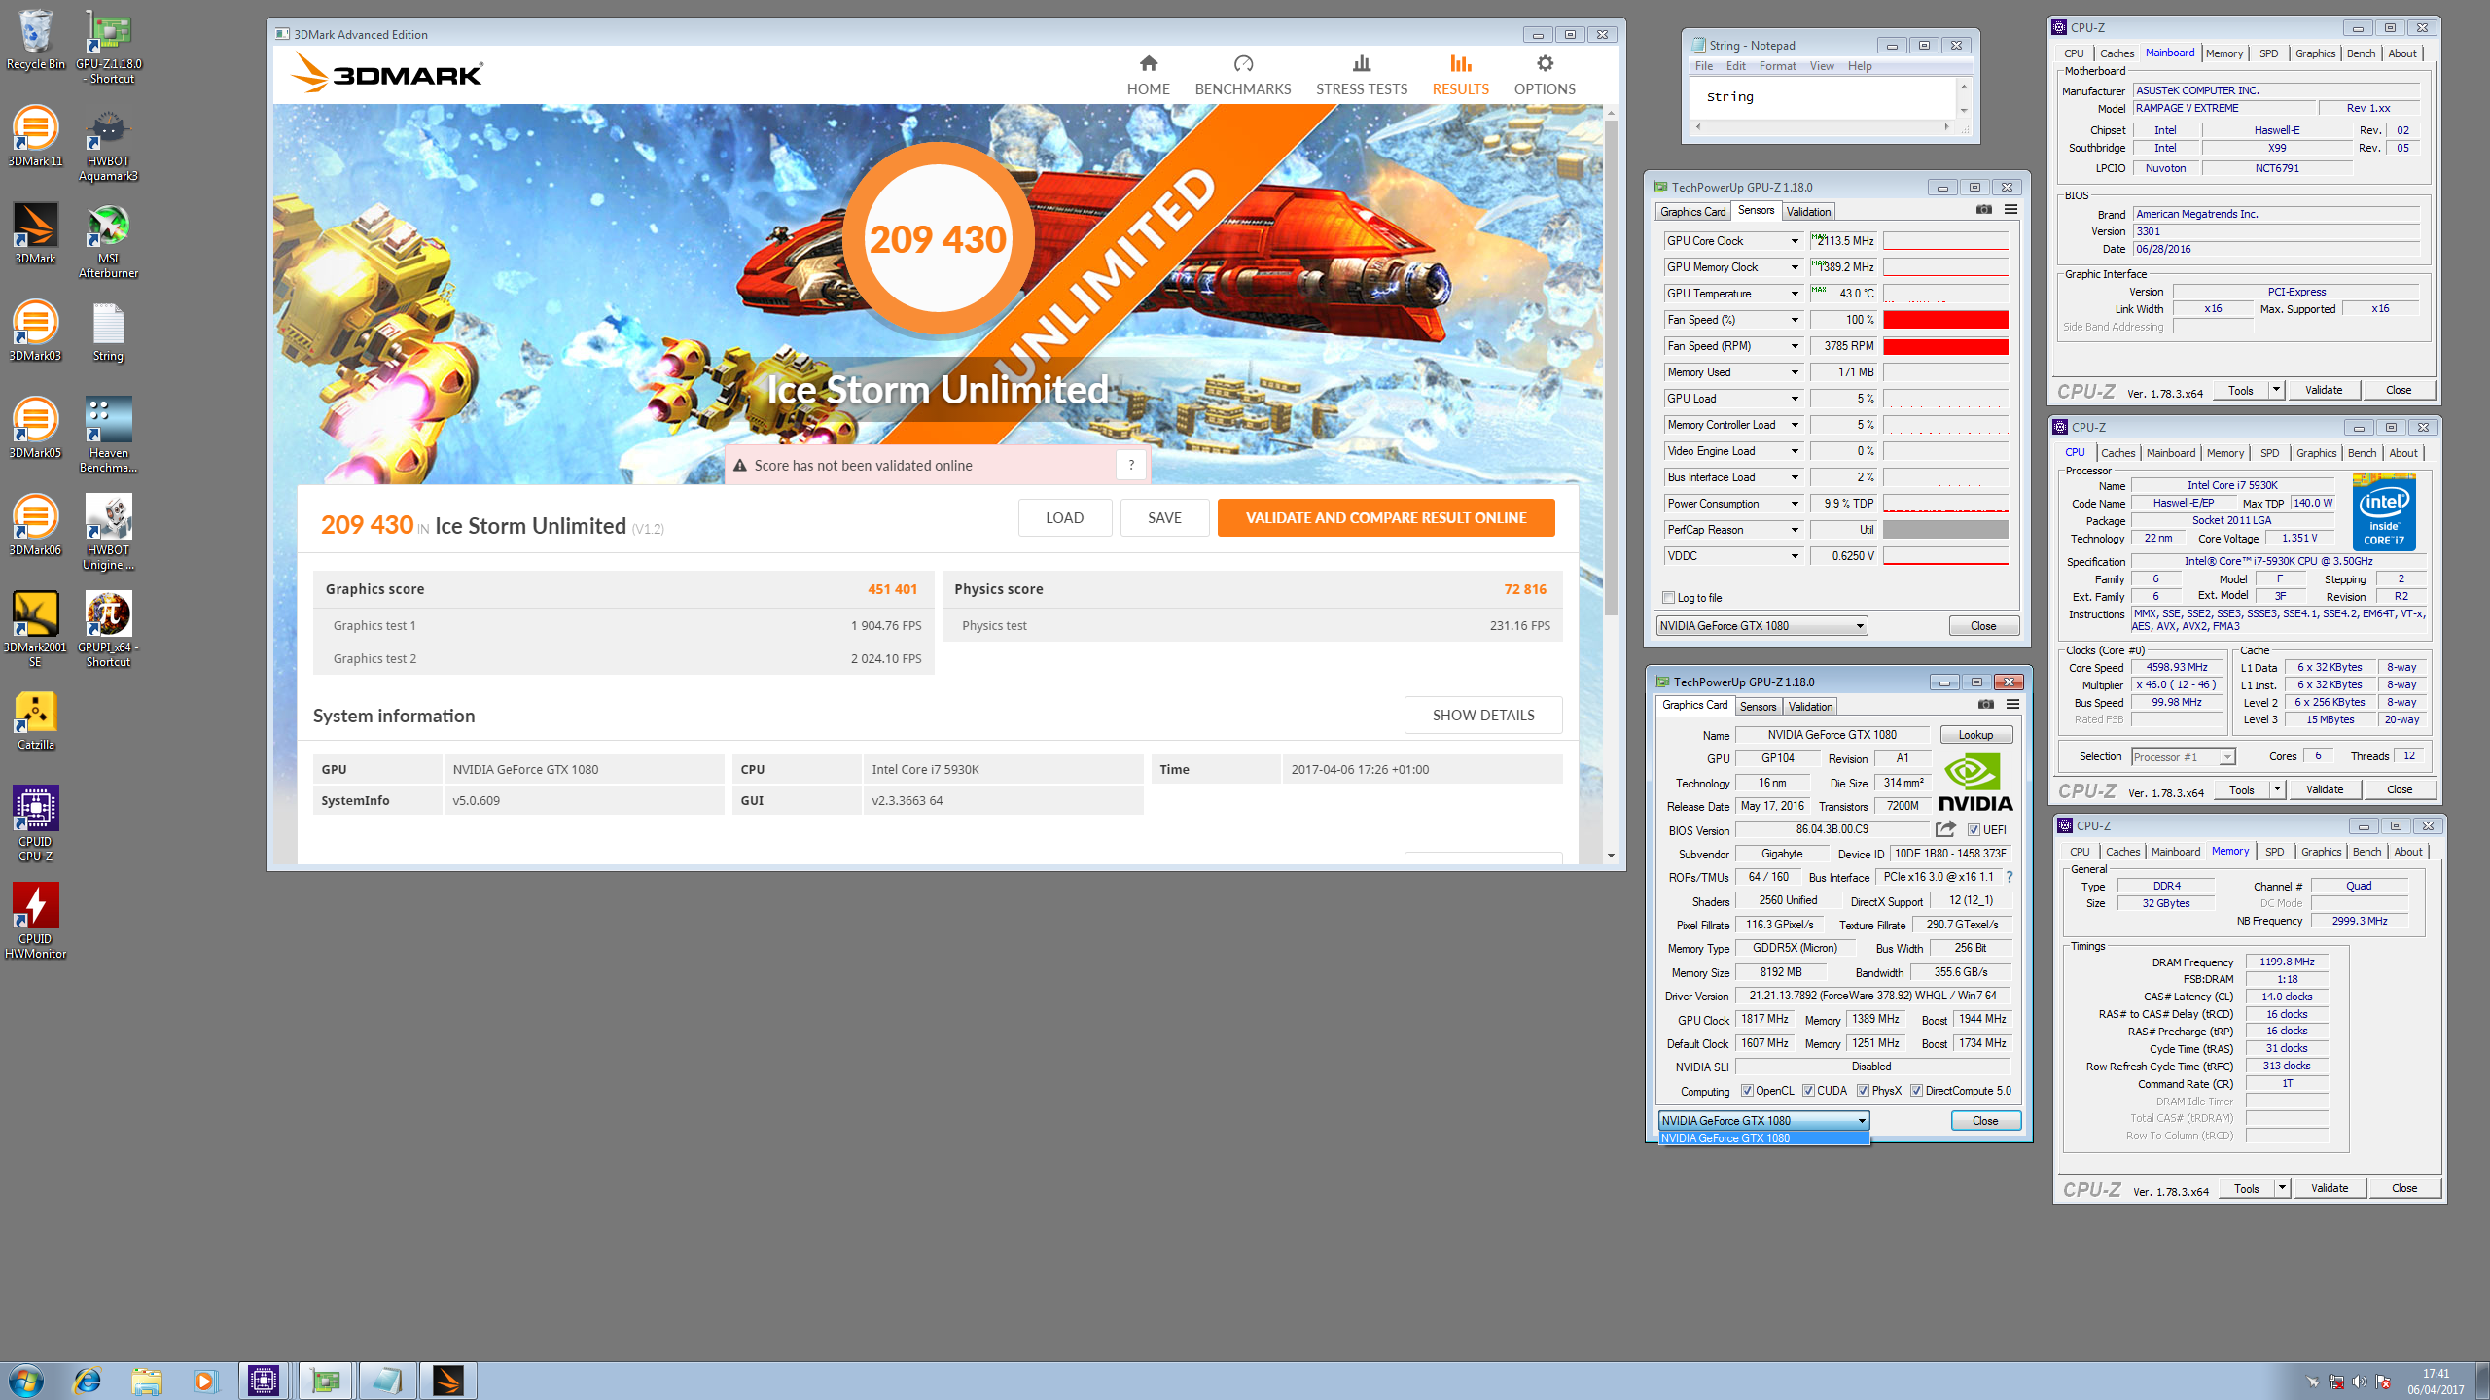The width and height of the screenshot is (2490, 1400).
Task: Click the warning help question mark button
Action: coord(1131,465)
